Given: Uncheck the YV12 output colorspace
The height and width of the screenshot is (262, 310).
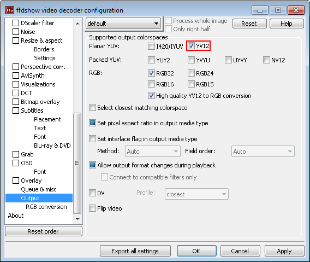Looking at the screenshot, I should click(191, 46).
